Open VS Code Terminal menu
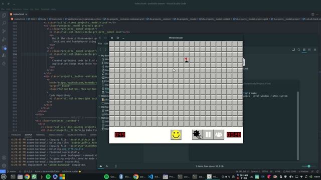321x180 pixels. coord(45,9)
